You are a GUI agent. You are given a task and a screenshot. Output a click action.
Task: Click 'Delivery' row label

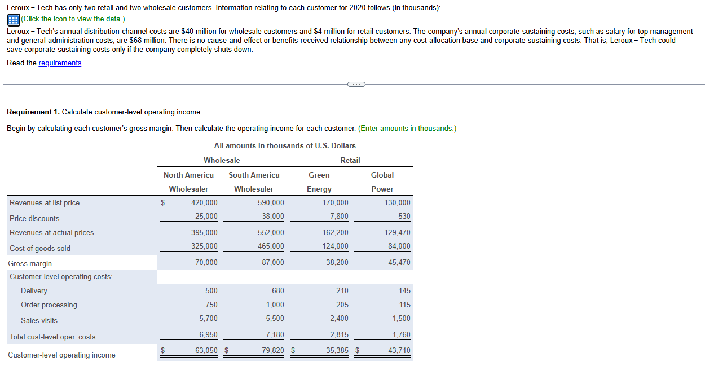click(34, 290)
